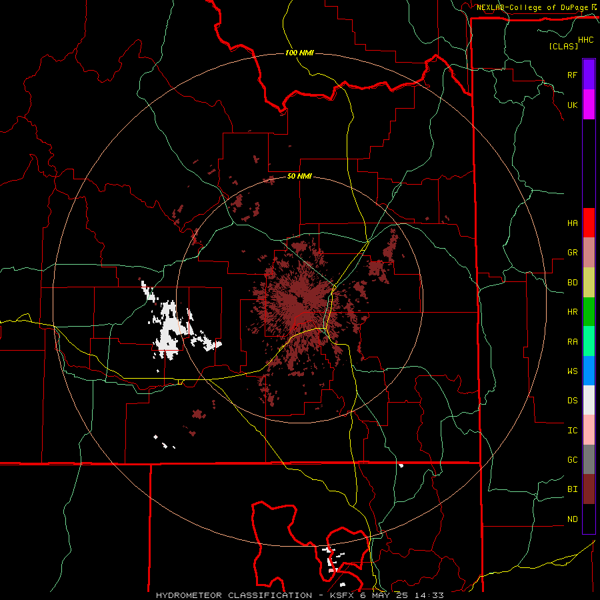
Task: Click the ND legend label
Action: (x=572, y=519)
